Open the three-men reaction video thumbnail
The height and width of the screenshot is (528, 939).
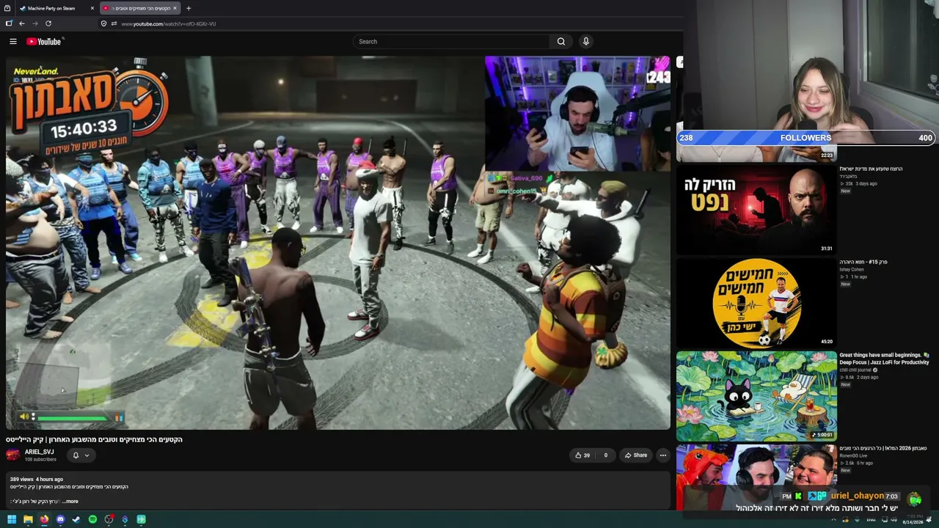tap(756, 477)
